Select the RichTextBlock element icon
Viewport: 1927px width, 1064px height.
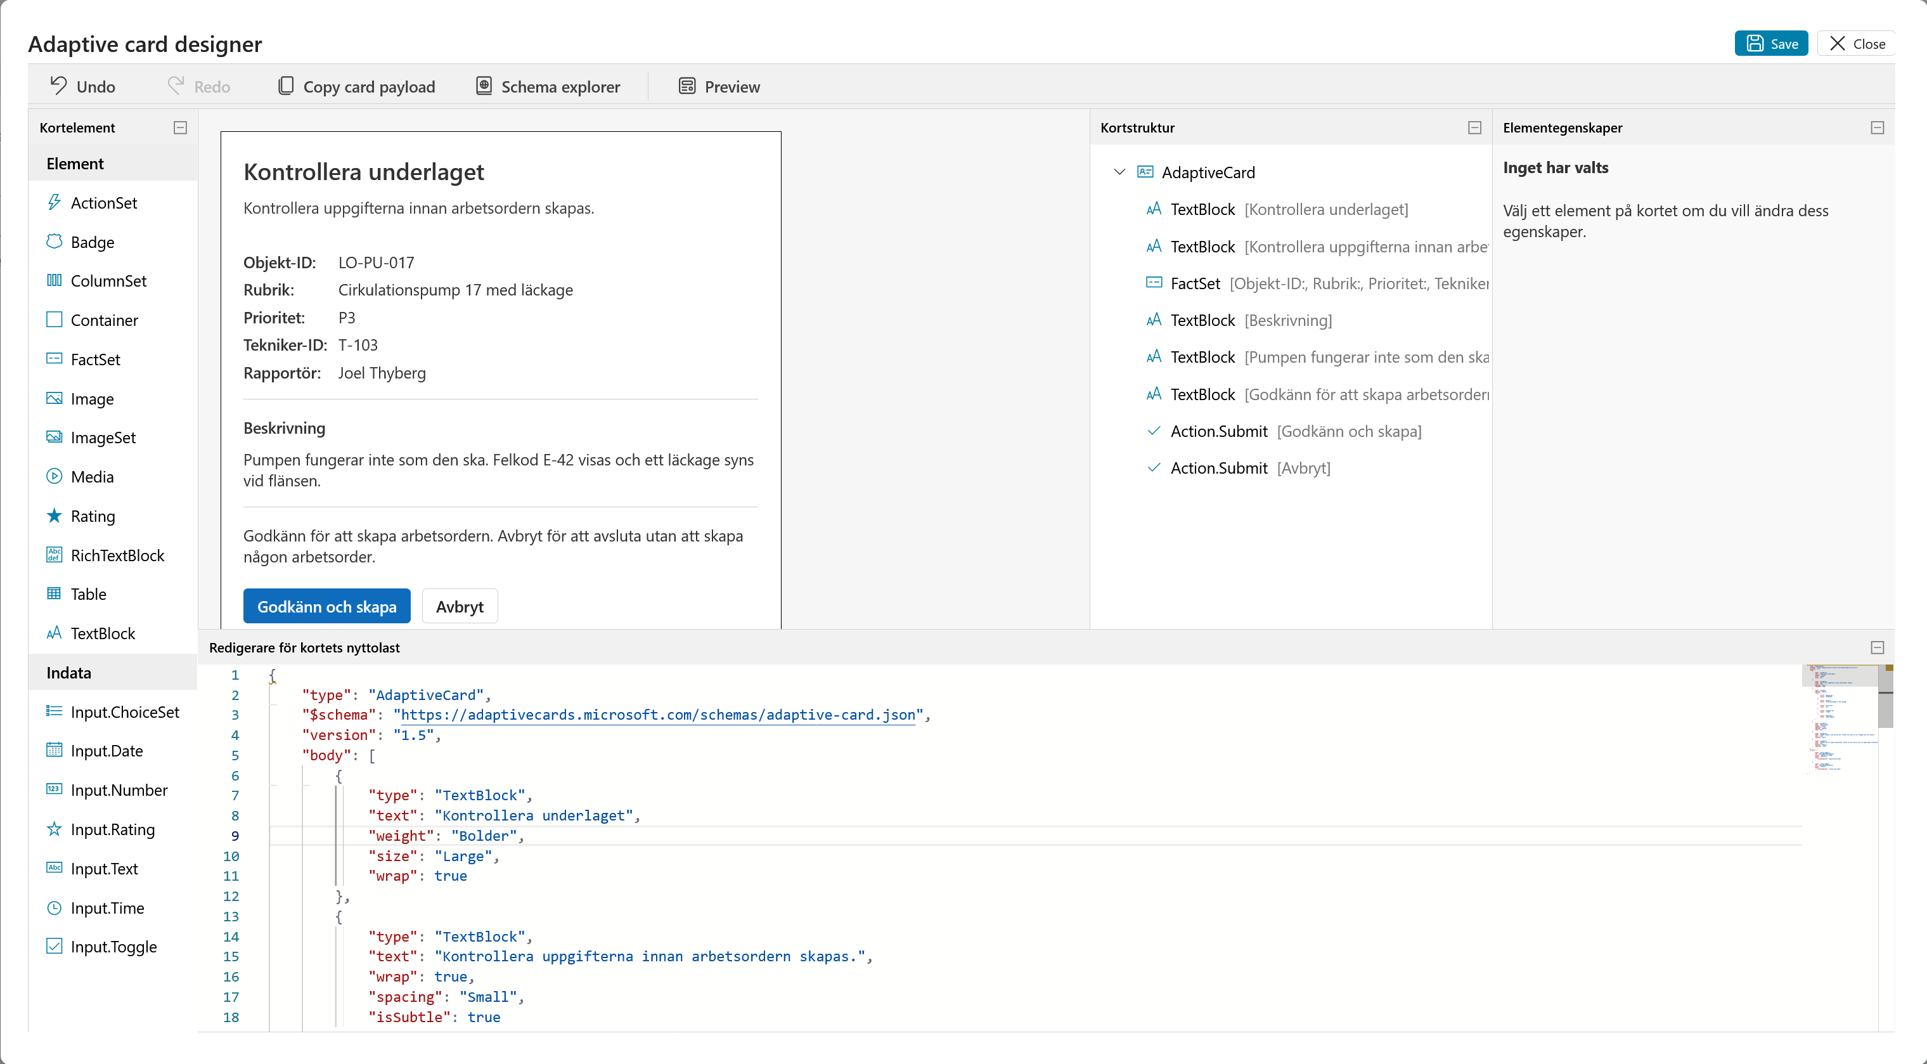[54, 555]
